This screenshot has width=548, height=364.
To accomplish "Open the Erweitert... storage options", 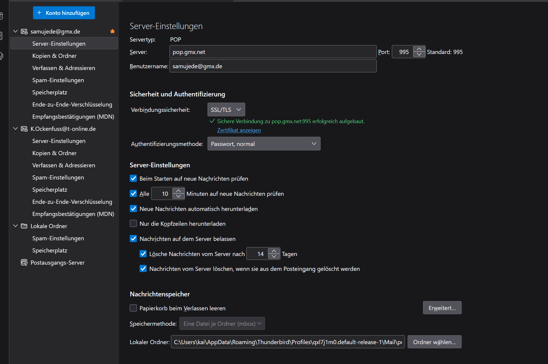I will (x=442, y=308).
